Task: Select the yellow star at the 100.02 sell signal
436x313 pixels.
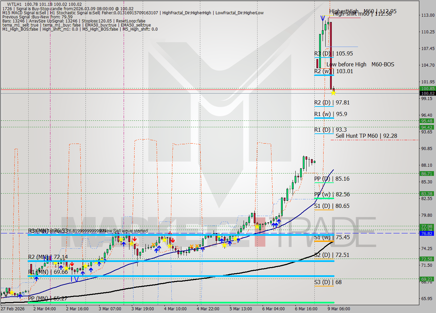Action: tap(333, 93)
